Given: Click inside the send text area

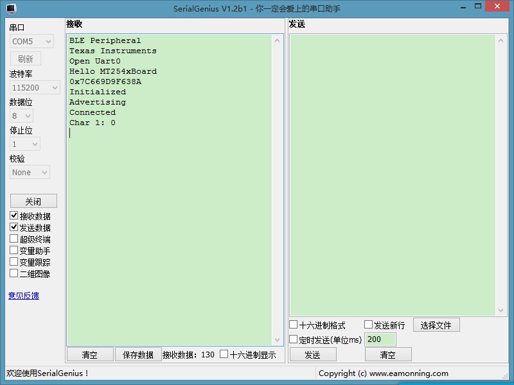Looking at the screenshot, I should click(393, 175).
